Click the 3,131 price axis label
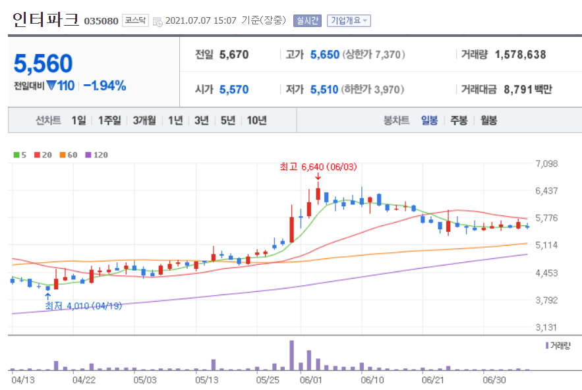 point(546,327)
